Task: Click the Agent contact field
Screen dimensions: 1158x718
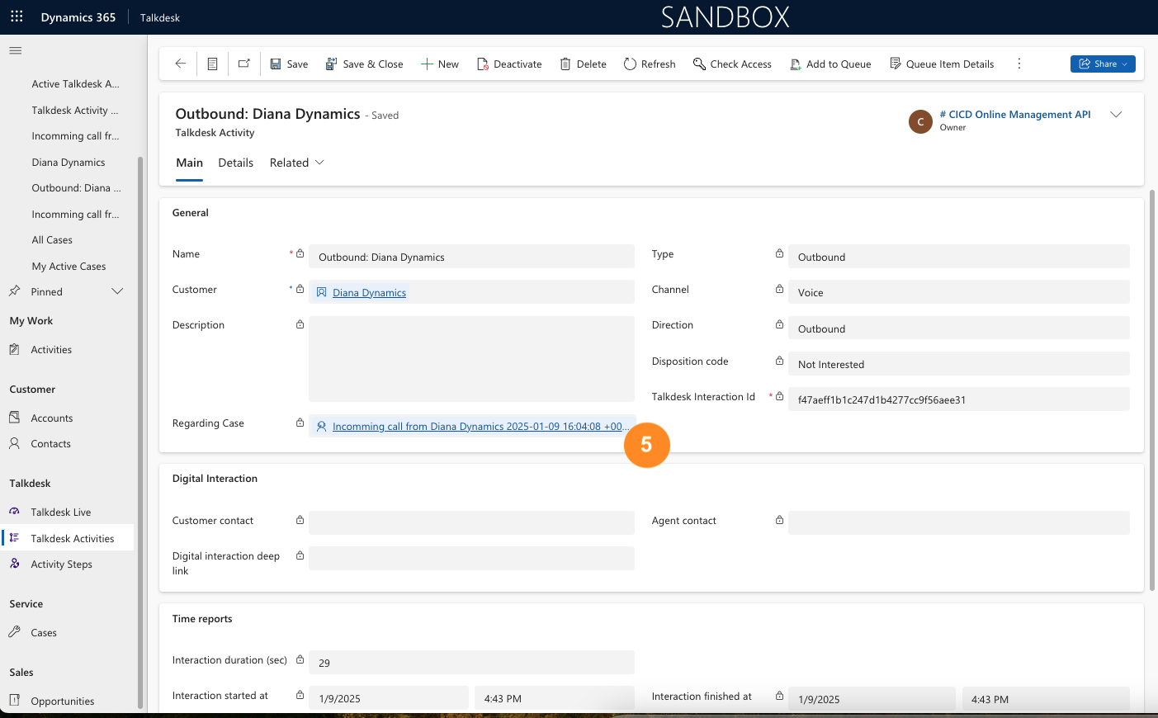Action: pyautogui.click(x=958, y=522)
